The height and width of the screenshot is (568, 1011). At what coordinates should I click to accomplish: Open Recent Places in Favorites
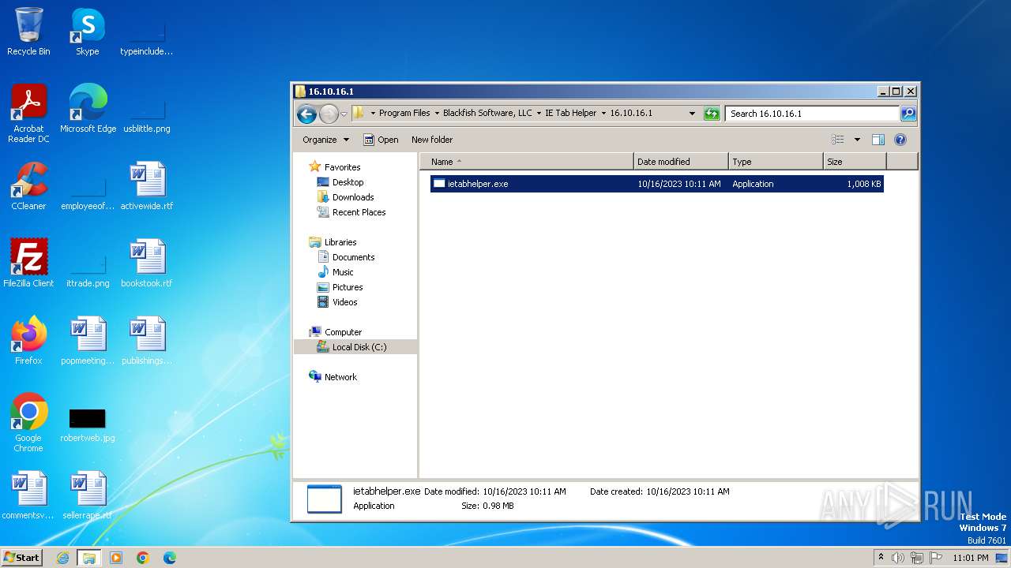pyautogui.click(x=359, y=212)
